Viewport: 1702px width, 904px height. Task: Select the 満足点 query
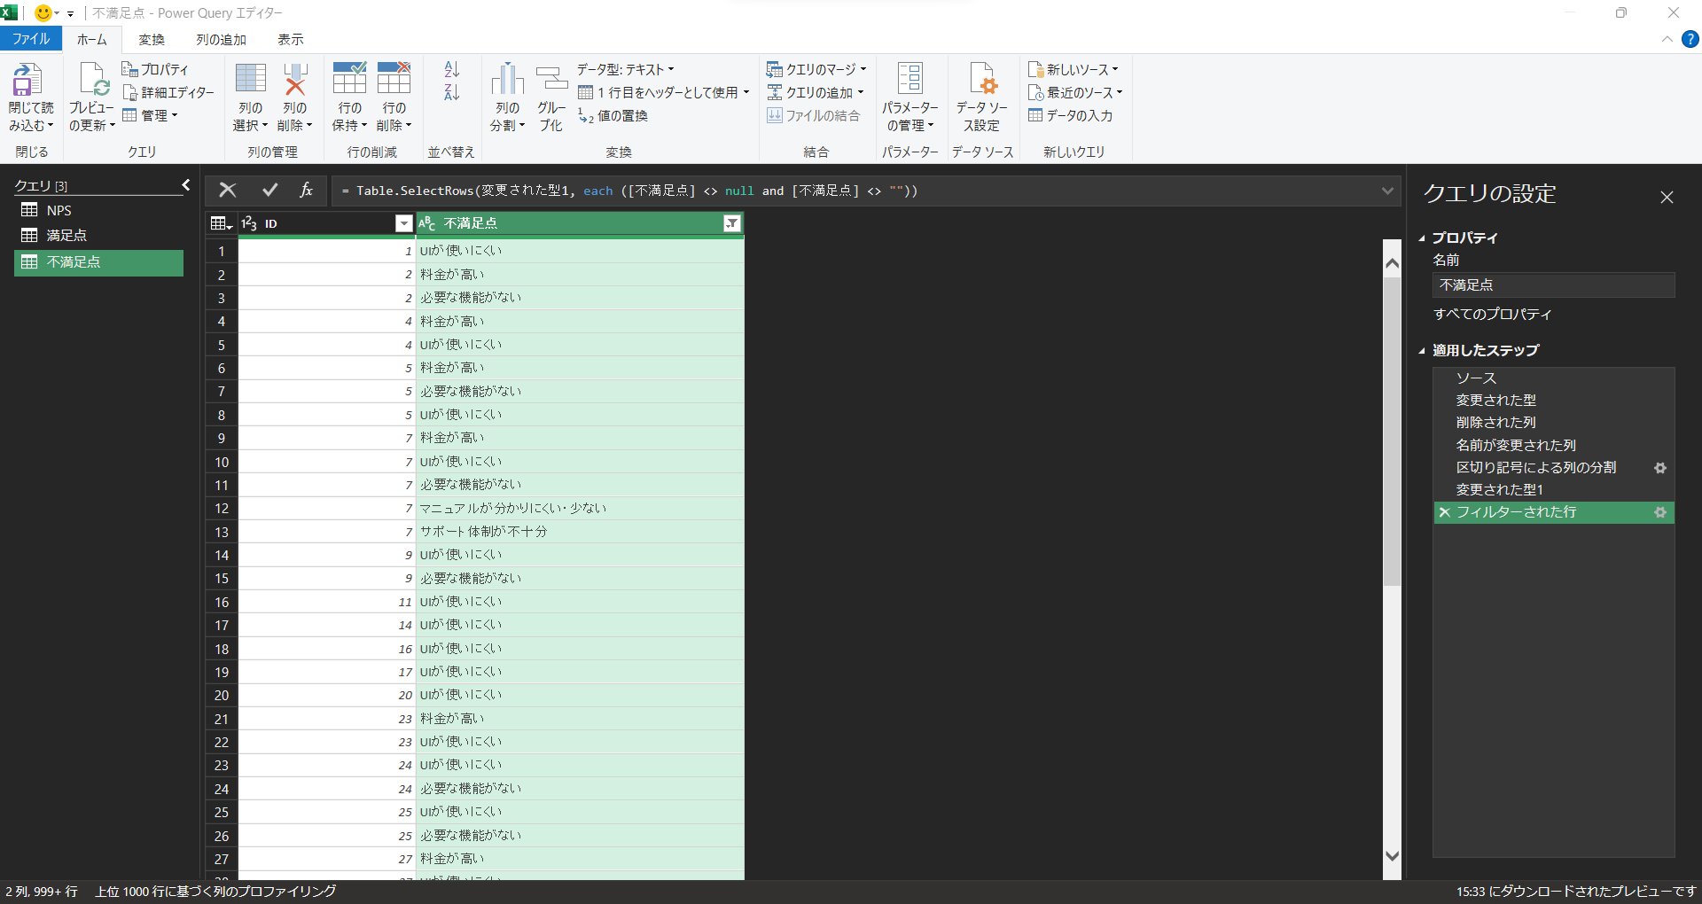click(98, 235)
